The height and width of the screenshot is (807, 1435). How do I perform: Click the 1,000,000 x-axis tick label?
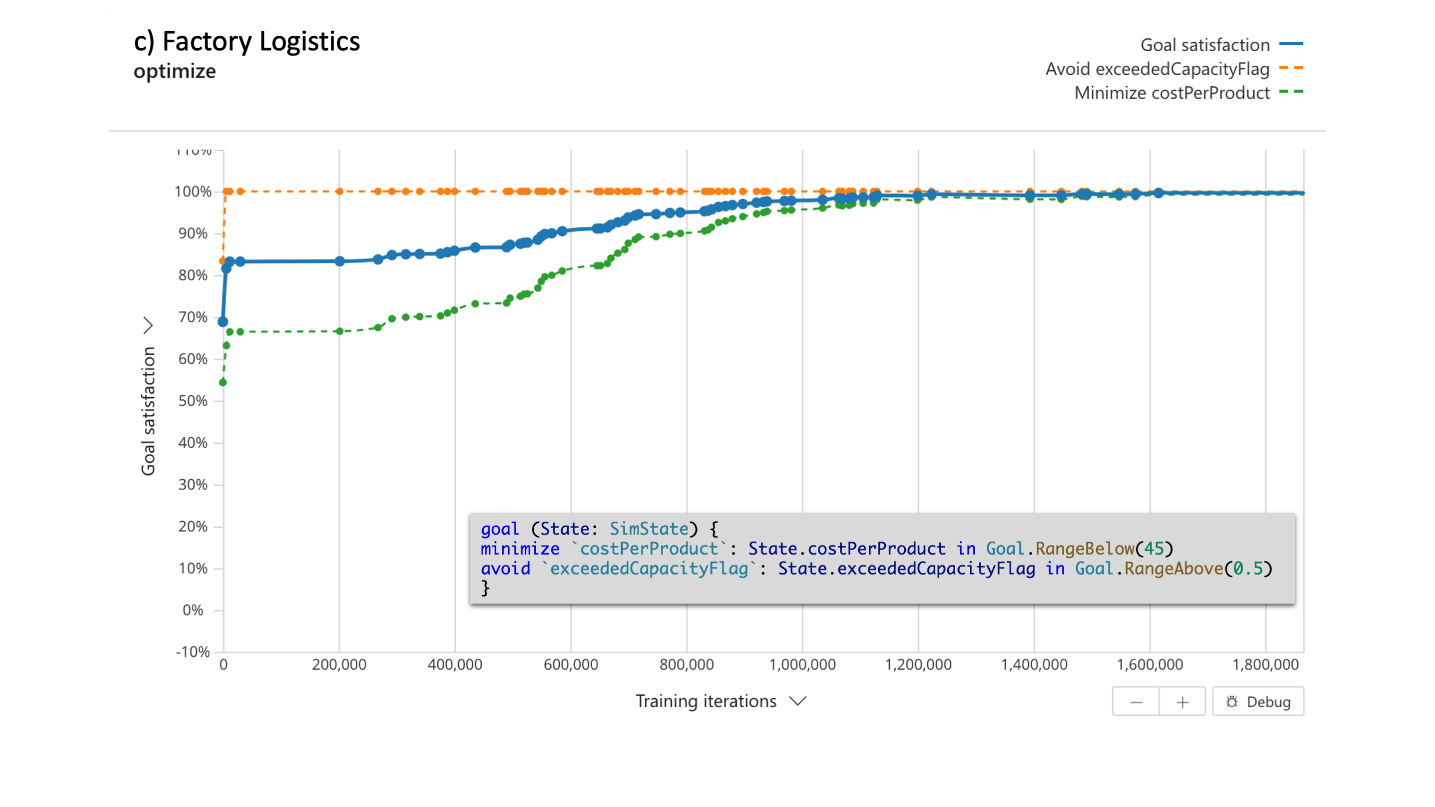point(802,665)
